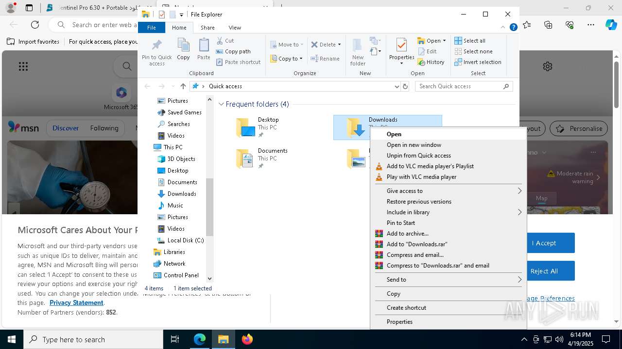Click Copy path in Clipboard group

[234, 51]
